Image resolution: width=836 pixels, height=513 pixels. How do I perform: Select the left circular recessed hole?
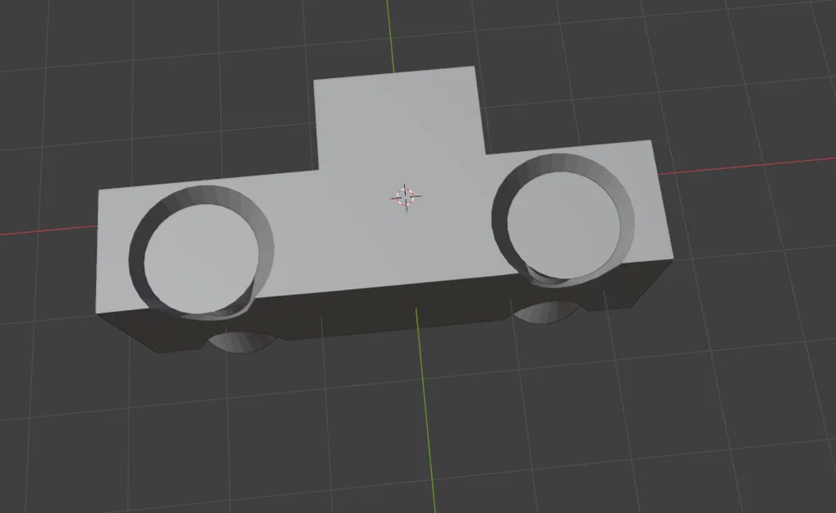pos(201,252)
